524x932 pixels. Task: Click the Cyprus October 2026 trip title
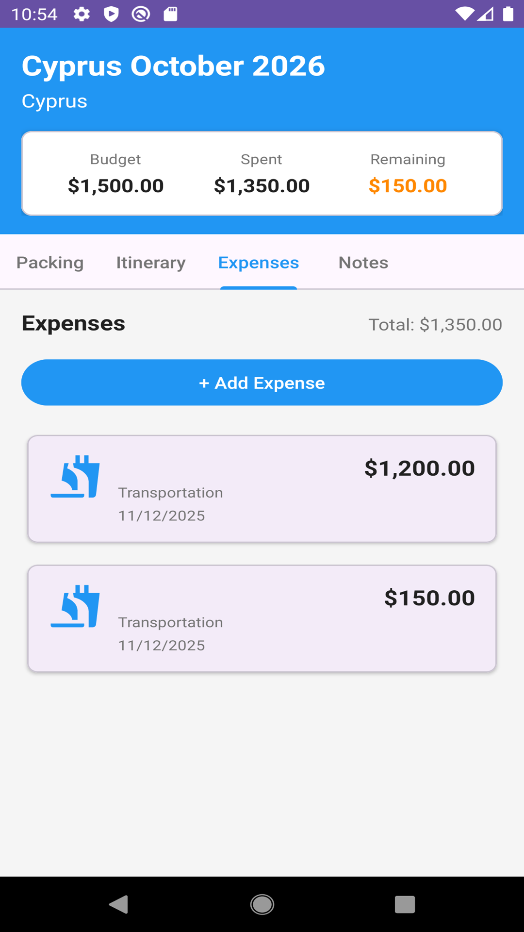173,66
